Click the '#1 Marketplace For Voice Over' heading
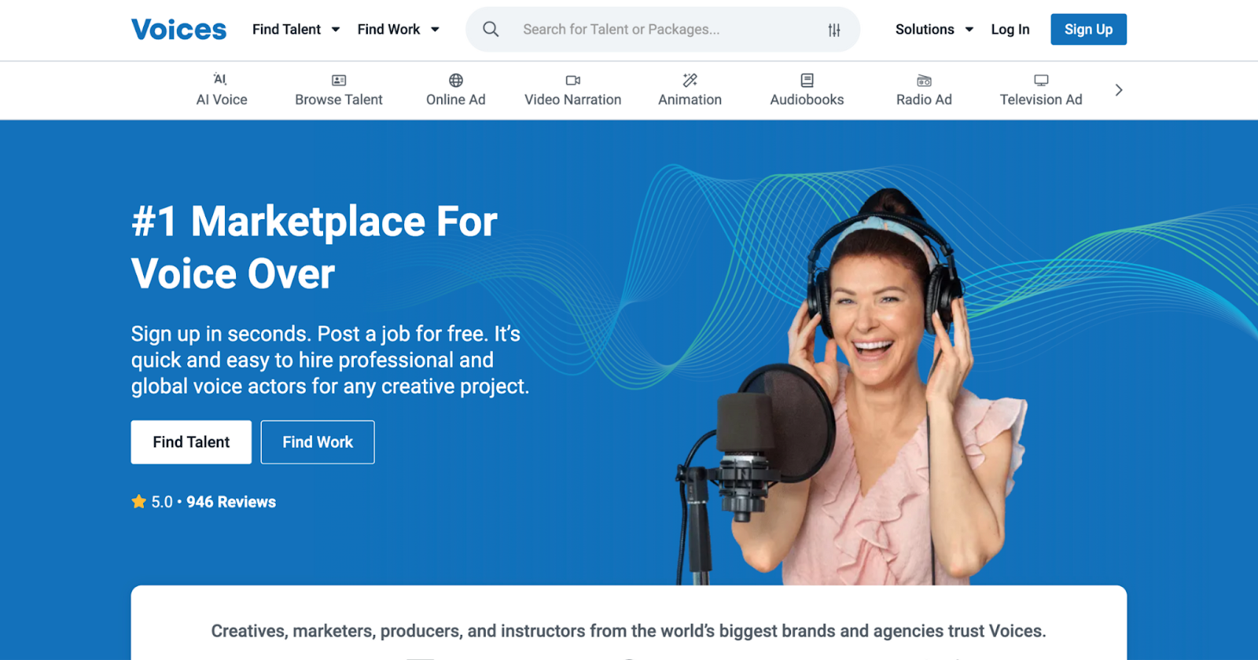This screenshot has width=1258, height=660. [314, 247]
